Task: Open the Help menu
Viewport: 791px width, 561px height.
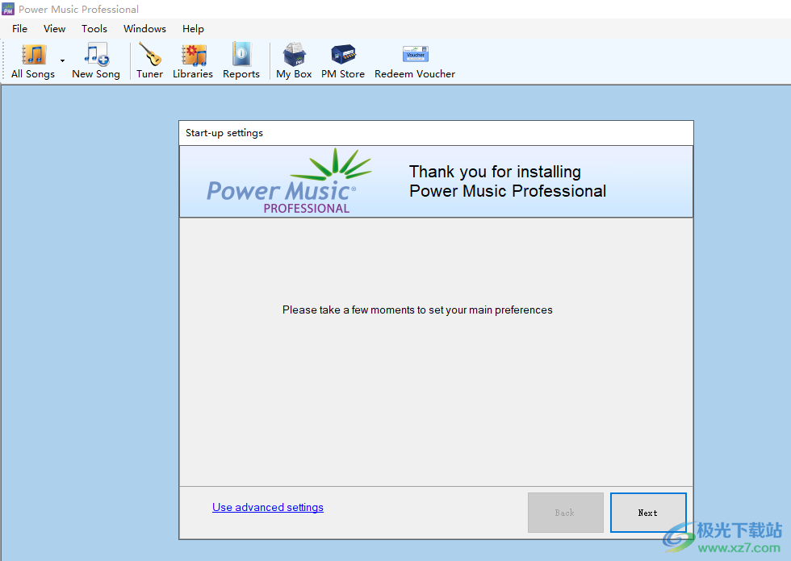Action: (193, 29)
